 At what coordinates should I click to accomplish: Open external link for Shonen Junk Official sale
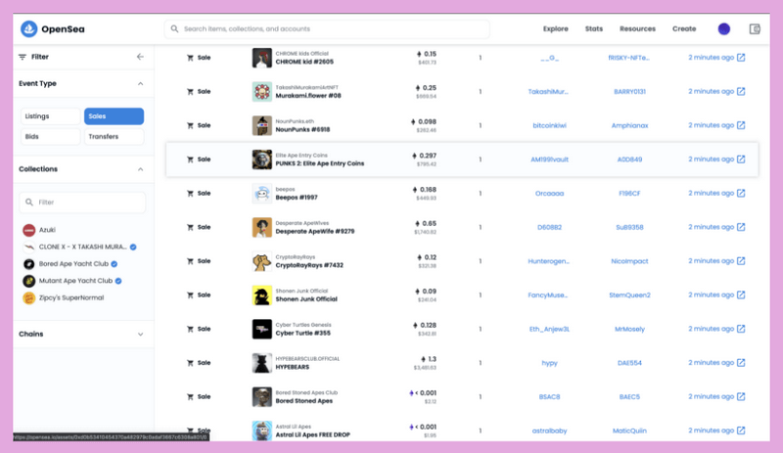click(741, 295)
